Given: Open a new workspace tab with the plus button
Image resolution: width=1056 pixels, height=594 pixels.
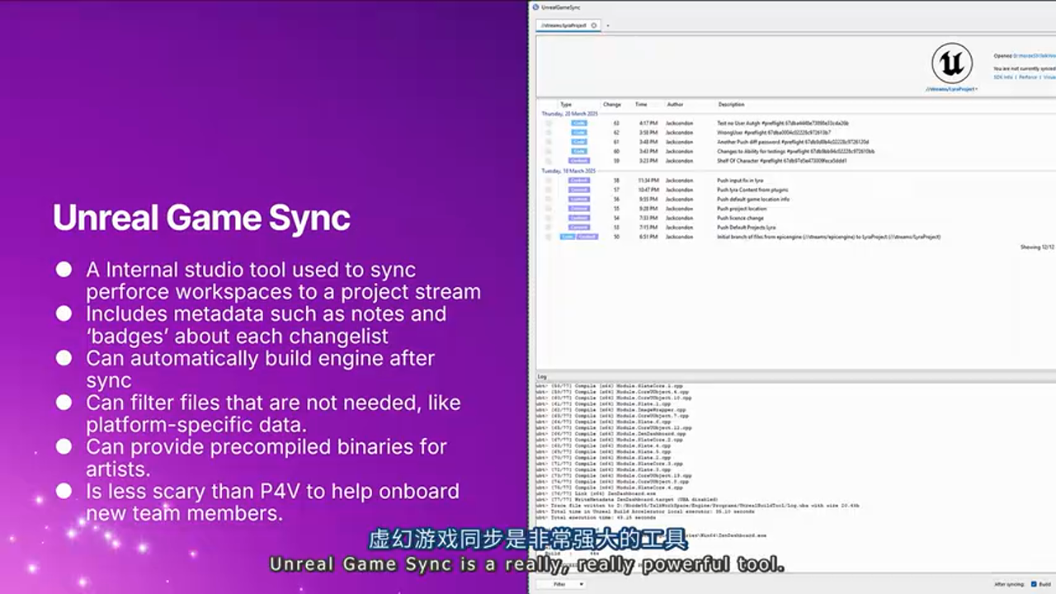Looking at the screenshot, I should pyautogui.click(x=608, y=26).
